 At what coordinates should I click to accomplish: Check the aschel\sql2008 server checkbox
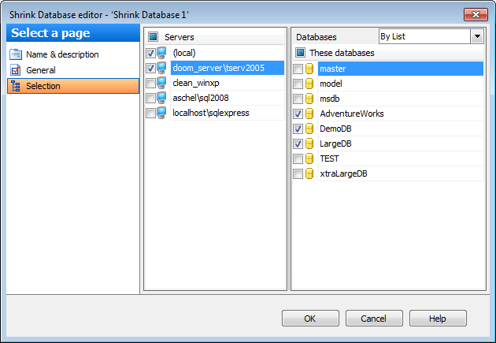(150, 99)
